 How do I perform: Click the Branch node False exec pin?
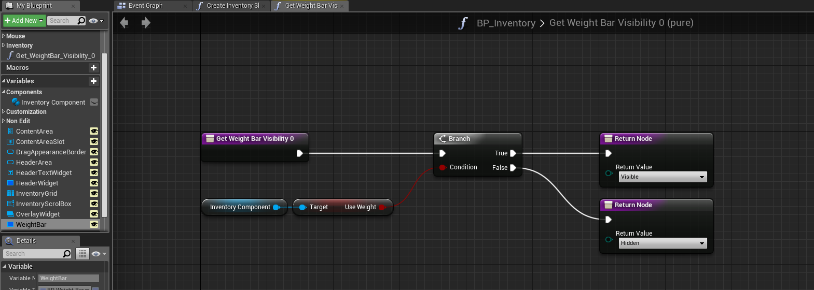pos(513,168)
